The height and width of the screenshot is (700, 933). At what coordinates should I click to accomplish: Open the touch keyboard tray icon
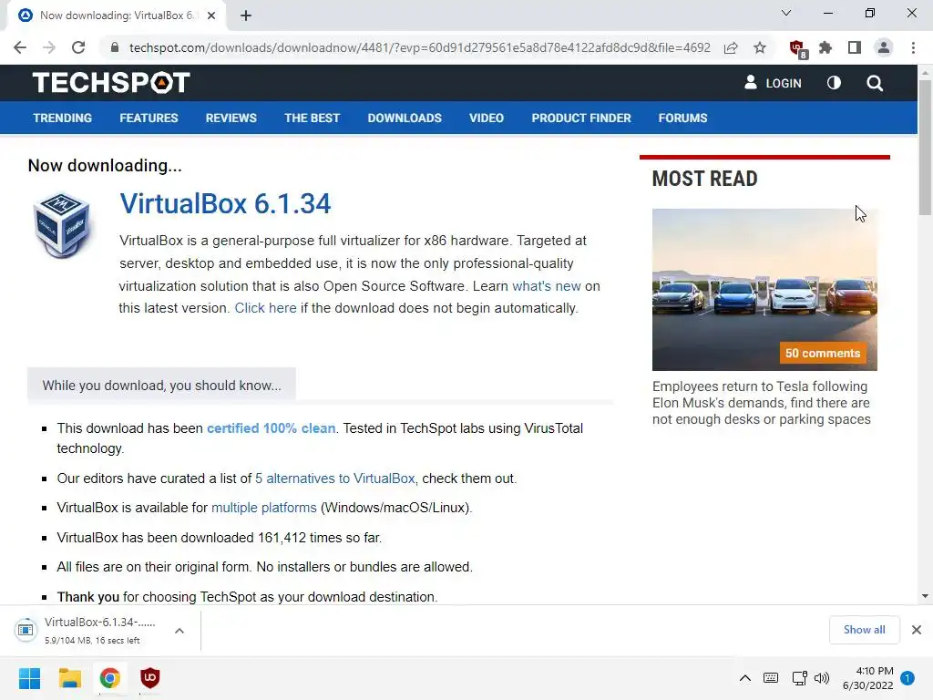(x=771, y=678)
